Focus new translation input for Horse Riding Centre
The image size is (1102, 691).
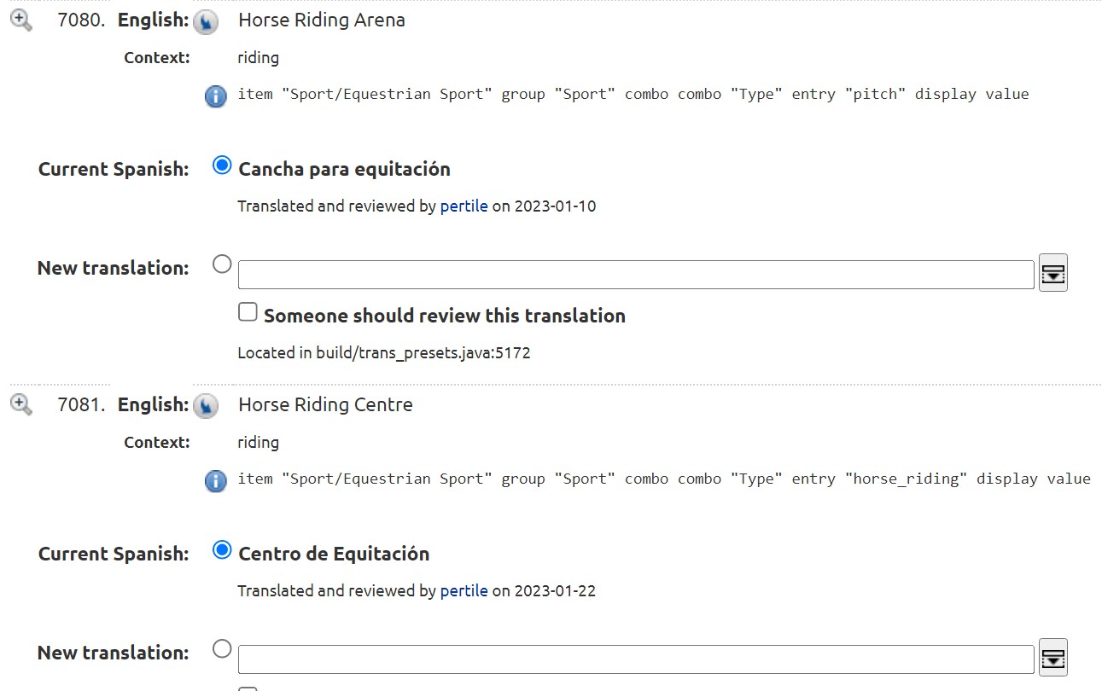click(635, 659)
